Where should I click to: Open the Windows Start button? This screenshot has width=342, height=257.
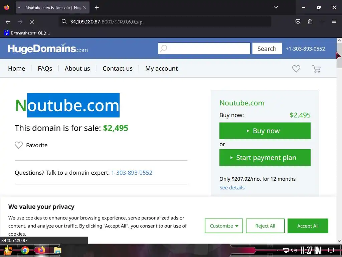pos(7,250)
